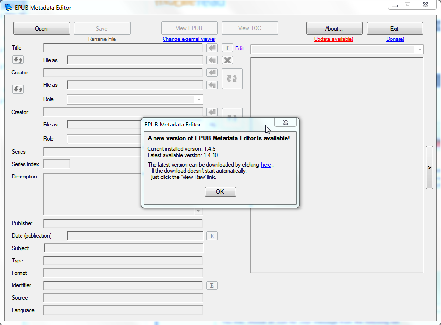Click the bold 'A new version' headline
The width and height of the screenshot is (441, 325).
tap(219, 138)
